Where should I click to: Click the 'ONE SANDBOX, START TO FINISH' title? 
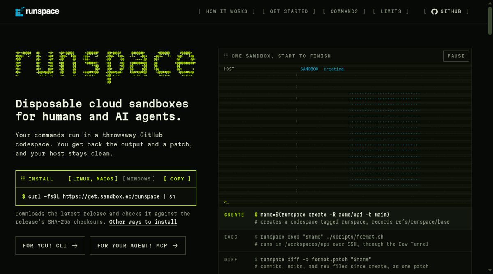point(281,56)
